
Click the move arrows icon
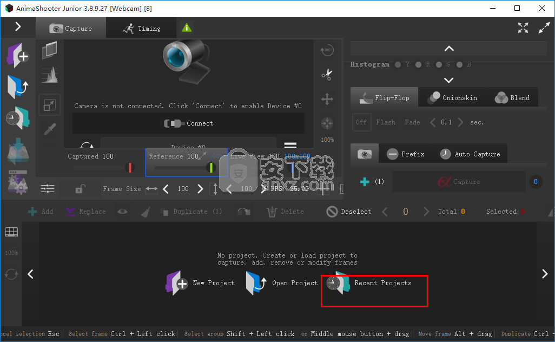[x=327, y=99]
